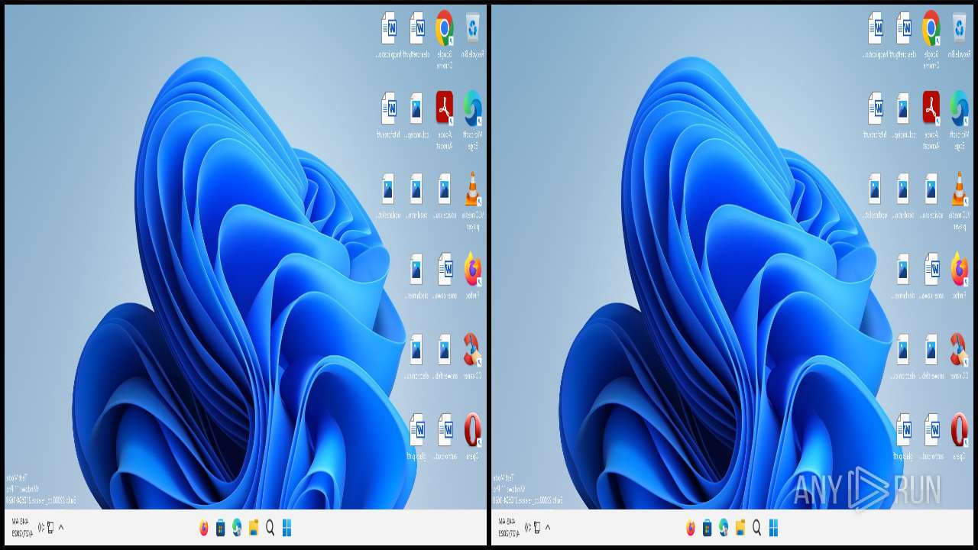Open Edge from the left taskbar

237,528
